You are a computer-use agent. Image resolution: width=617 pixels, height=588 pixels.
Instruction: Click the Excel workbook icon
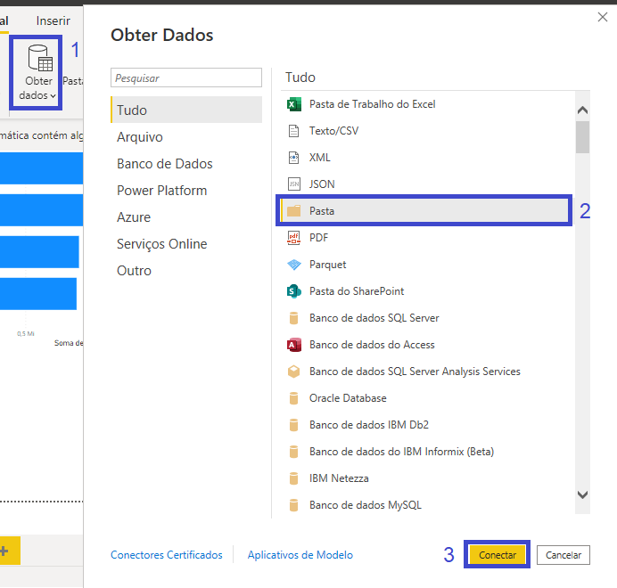(x=294, y=104)
